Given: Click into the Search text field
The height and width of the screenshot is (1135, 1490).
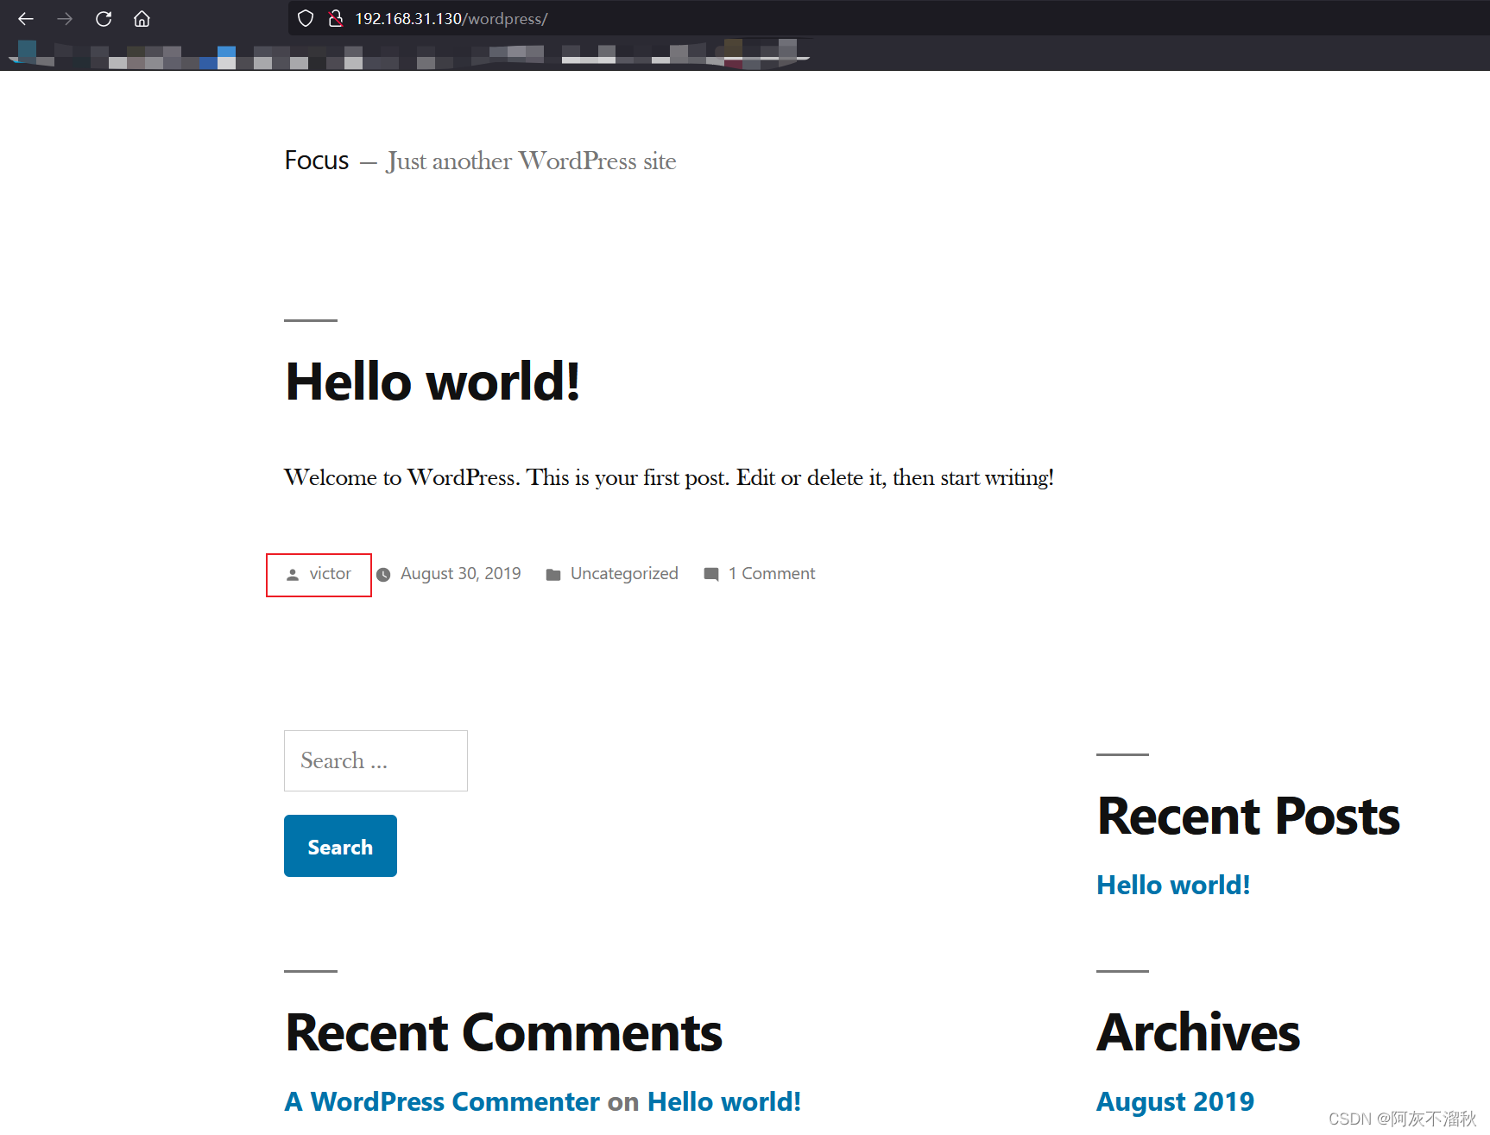Looking at the screenshot, I should pos(376,760).
